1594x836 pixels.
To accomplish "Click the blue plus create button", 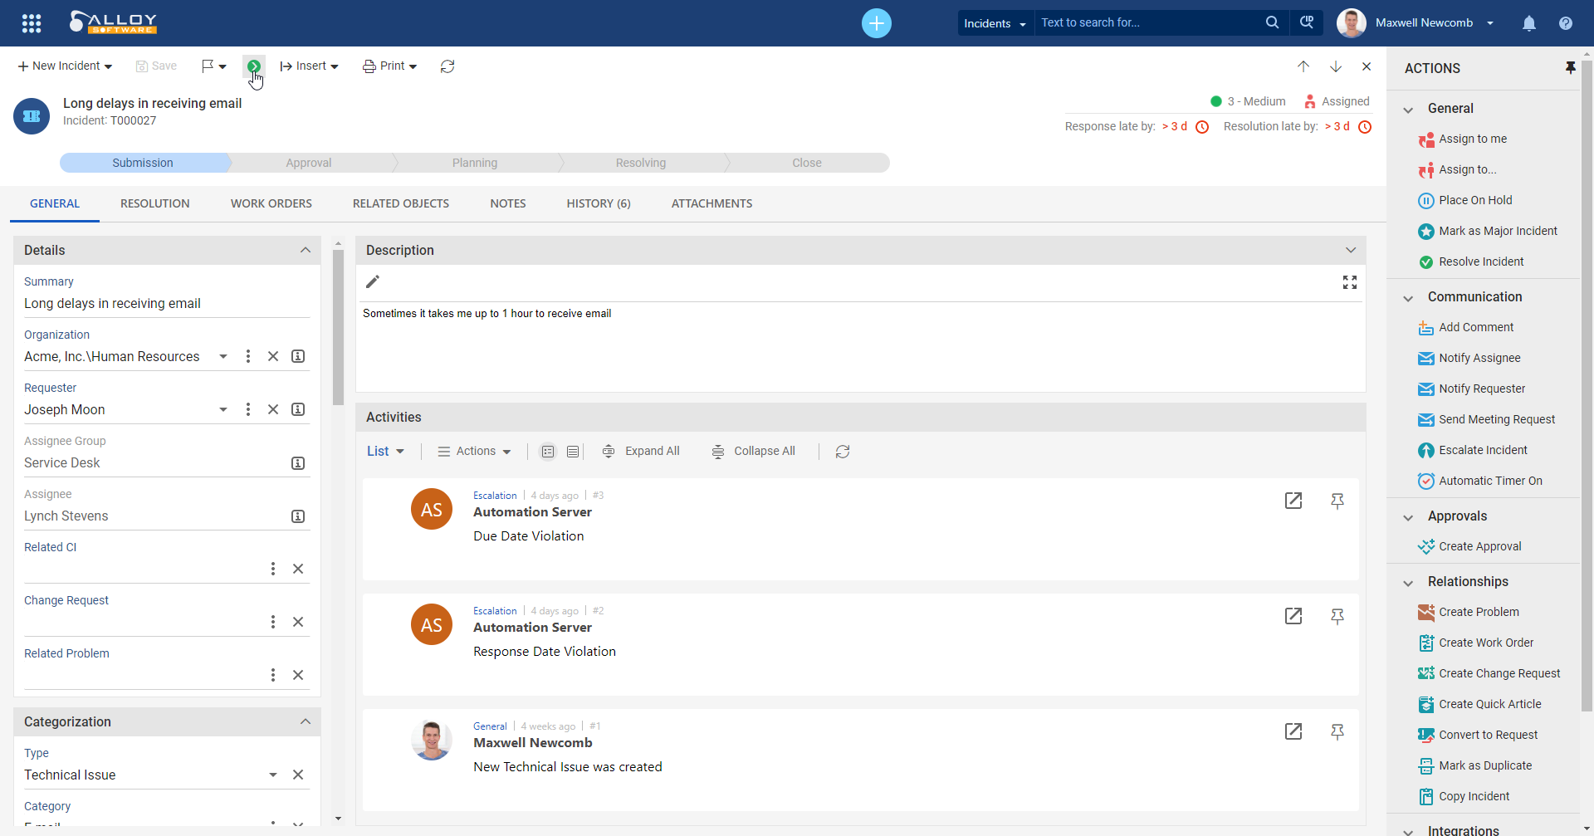I will point(877,23).
